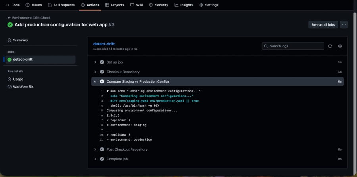Viewport: 357px width, 177px height.
Task: Click the Wiki book icon
Action: [x=132, y=5]
